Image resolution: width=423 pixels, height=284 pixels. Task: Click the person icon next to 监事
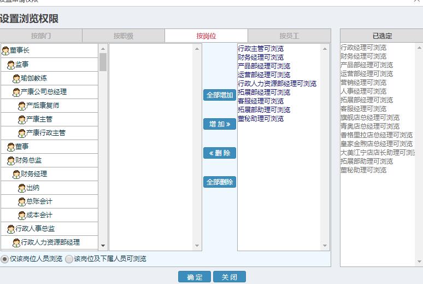coord(11,65)
